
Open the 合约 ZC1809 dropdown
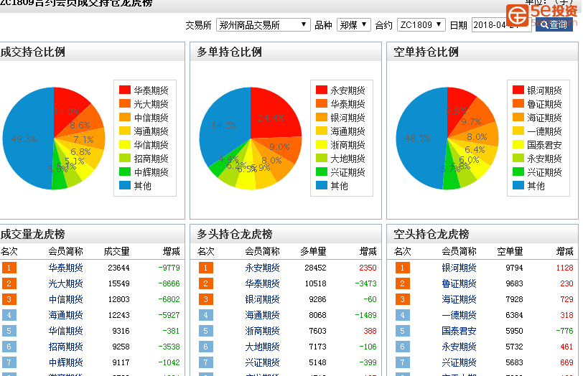pyautogui.click(x=421, y=25)
